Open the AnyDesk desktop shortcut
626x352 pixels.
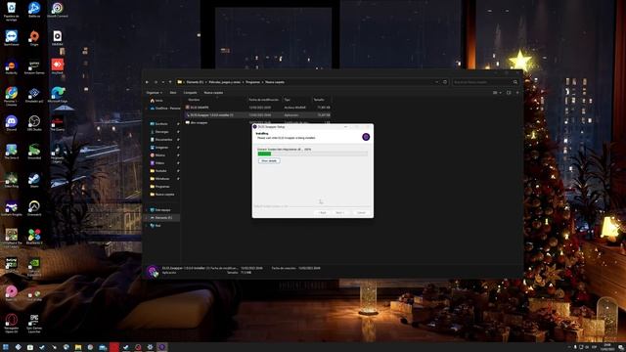[x=57, y=66]
